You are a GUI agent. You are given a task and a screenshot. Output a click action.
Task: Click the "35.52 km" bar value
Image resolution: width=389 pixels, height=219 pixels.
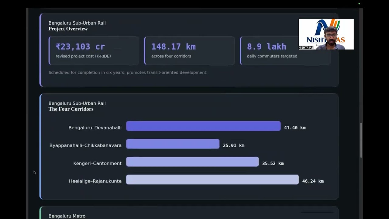pyautogui.click(x=273, y=163)
